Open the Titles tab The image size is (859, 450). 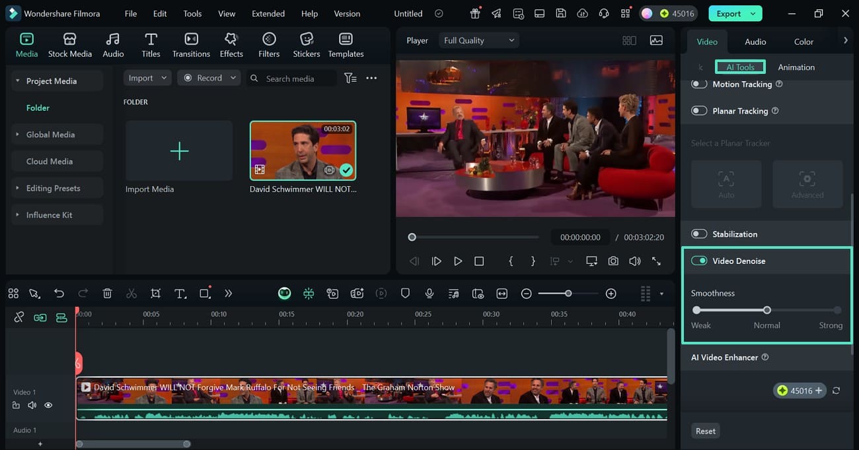point(151,45)
